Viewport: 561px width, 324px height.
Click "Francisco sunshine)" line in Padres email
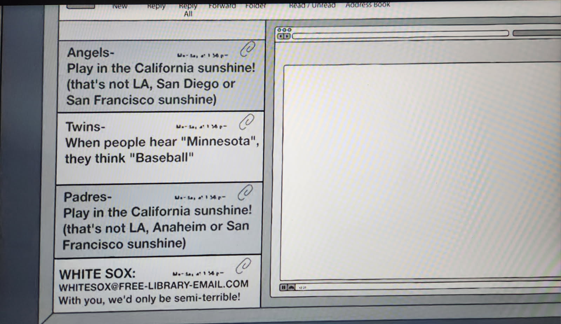coord(124,244)
